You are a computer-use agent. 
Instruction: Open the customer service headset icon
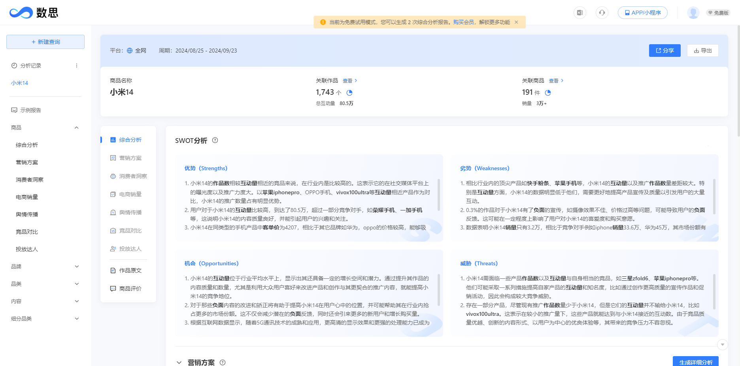(x=602, y=13)
